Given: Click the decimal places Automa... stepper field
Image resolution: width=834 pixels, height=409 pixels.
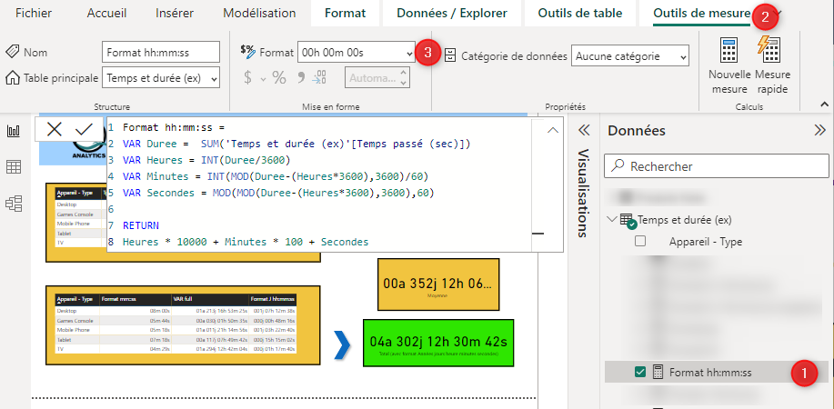Looking at the screenshot, I should pyautogui.click(x=377, y=78).
